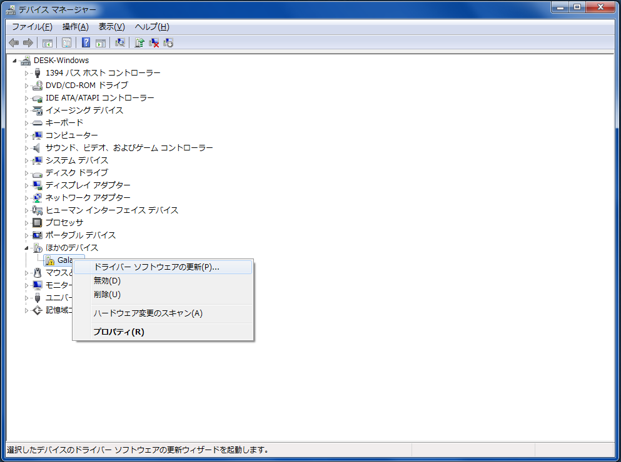Collapse the DESK-Windows root node
The width and height of the screenshot is (621, 462).
[x=14, y=61]
